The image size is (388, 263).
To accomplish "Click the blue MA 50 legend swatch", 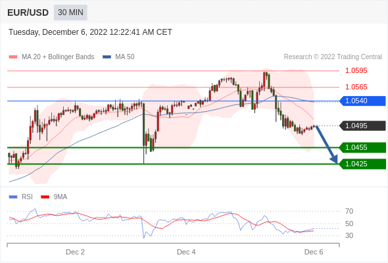I will point(107,57).
